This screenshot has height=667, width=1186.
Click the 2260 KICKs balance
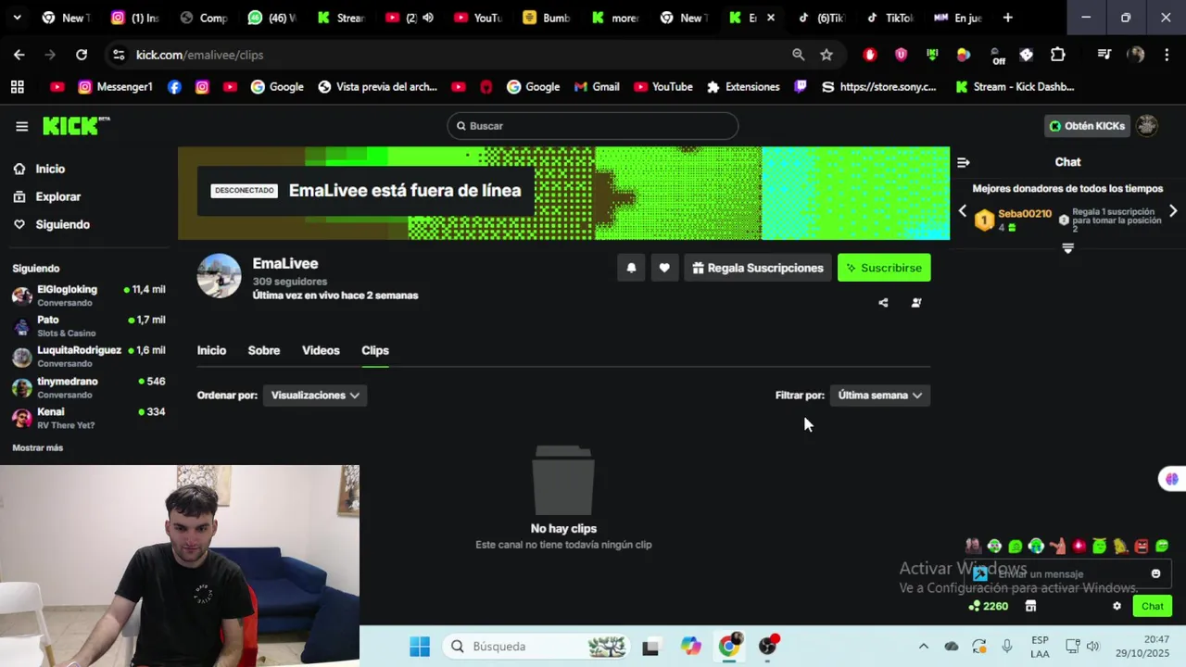(988, 606)
